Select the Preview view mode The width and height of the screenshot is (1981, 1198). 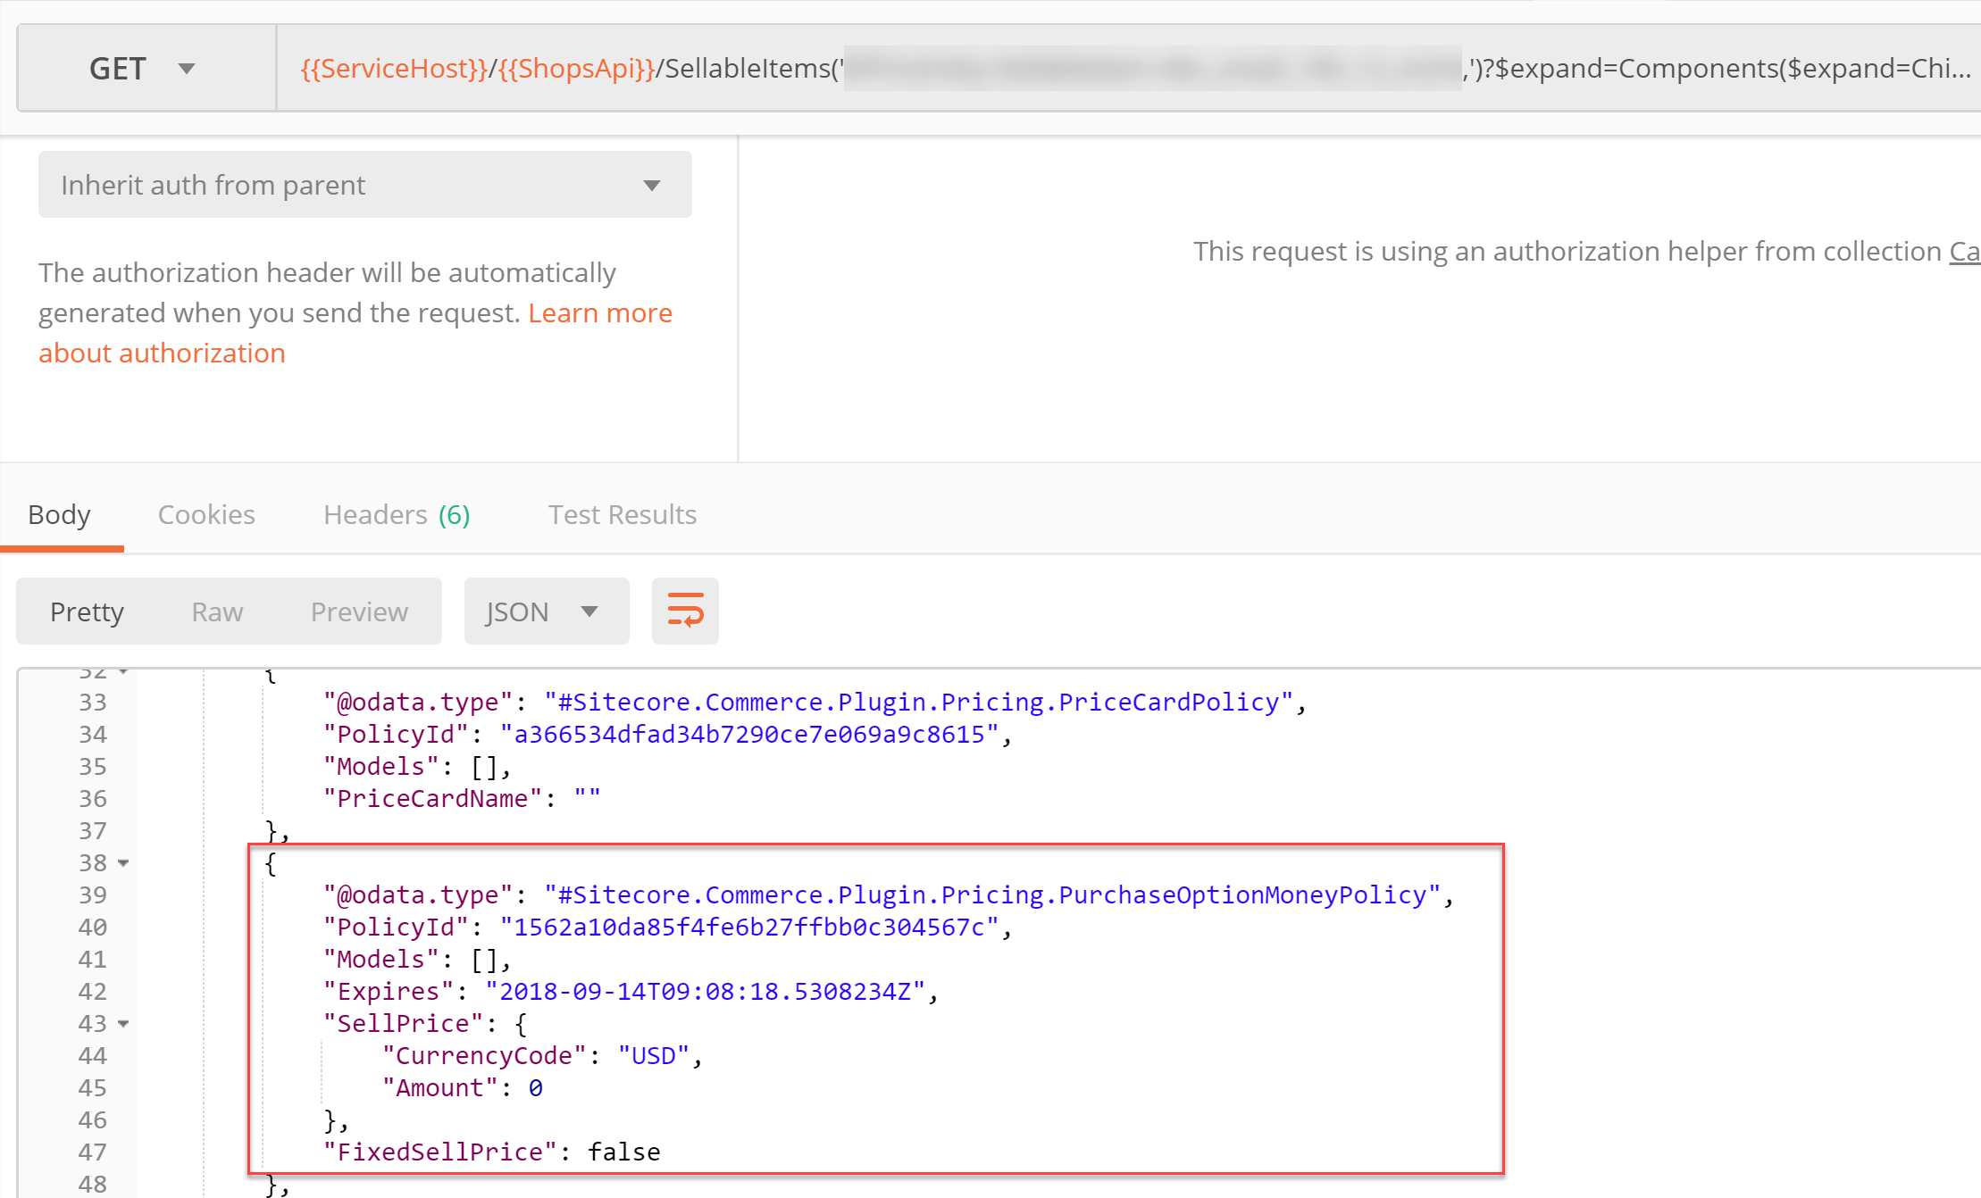point(358,611)
